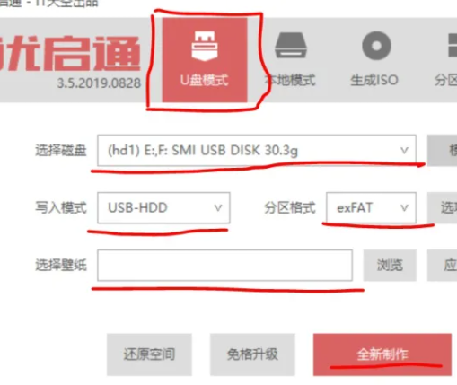The image size is (457, 385).
Task: Open the partially visible 分区 icon
Action: pyautogui.click(x=453, y=45)
